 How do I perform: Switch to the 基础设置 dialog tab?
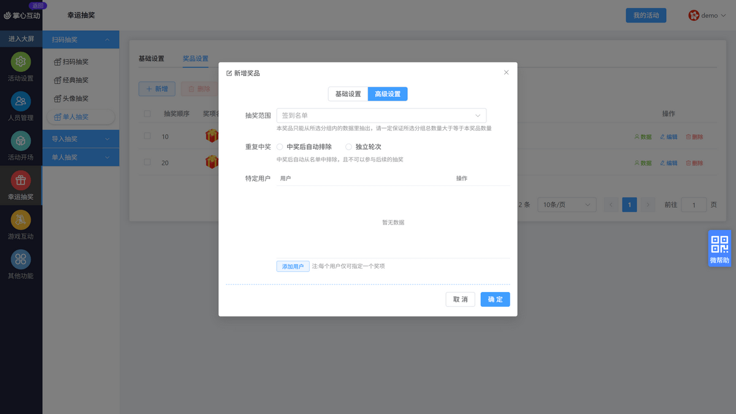click(x=348, y=94)
